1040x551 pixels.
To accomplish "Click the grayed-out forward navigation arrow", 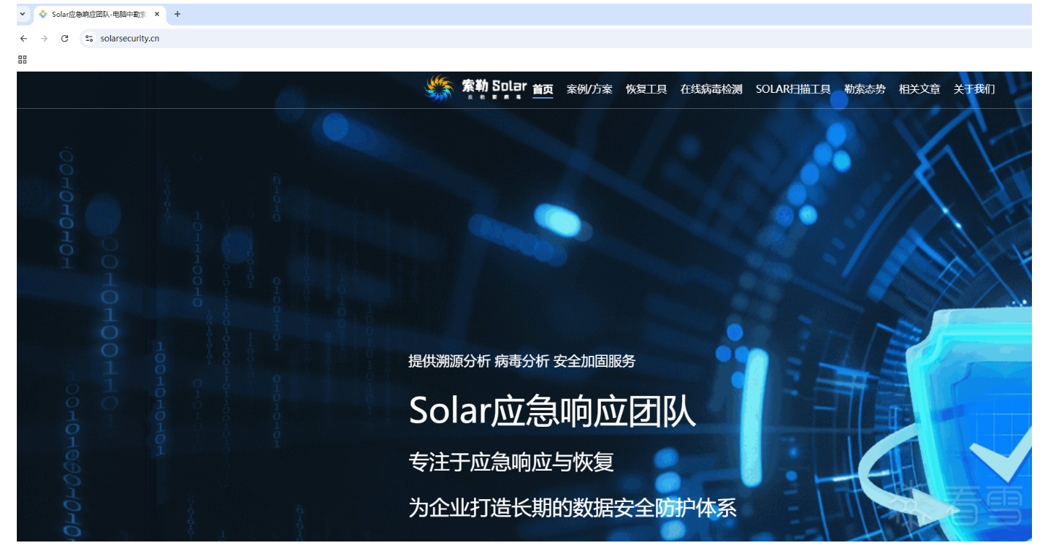I will (44, 39).
